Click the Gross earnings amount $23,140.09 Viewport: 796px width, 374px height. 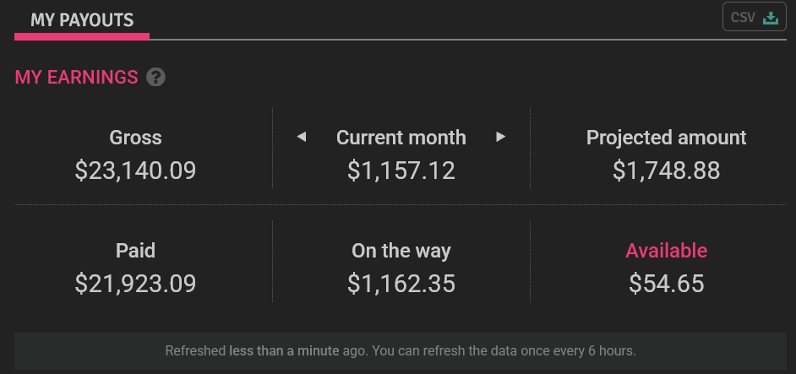(x=135, y=171)
